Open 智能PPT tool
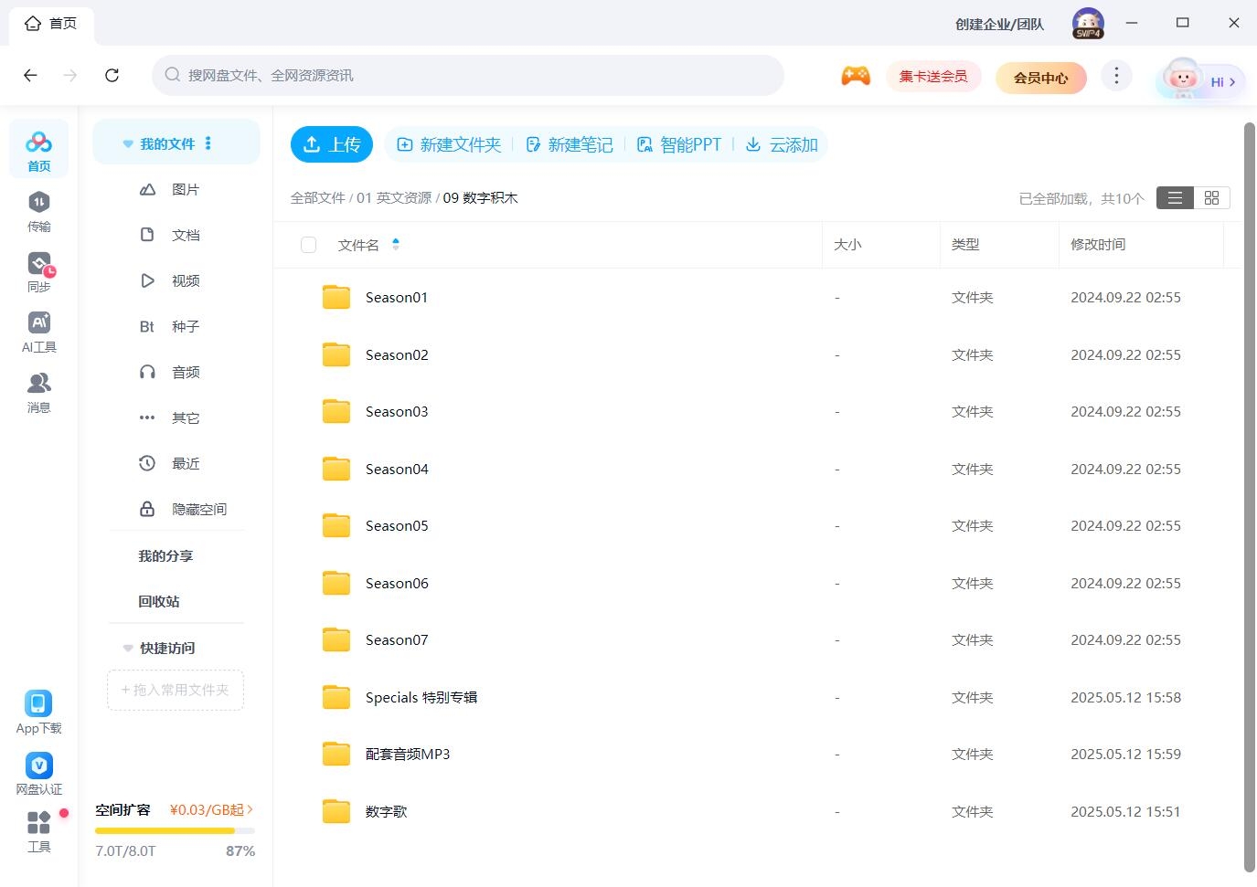The width and height of the screenshot is (1257, 887). point(679,144)
